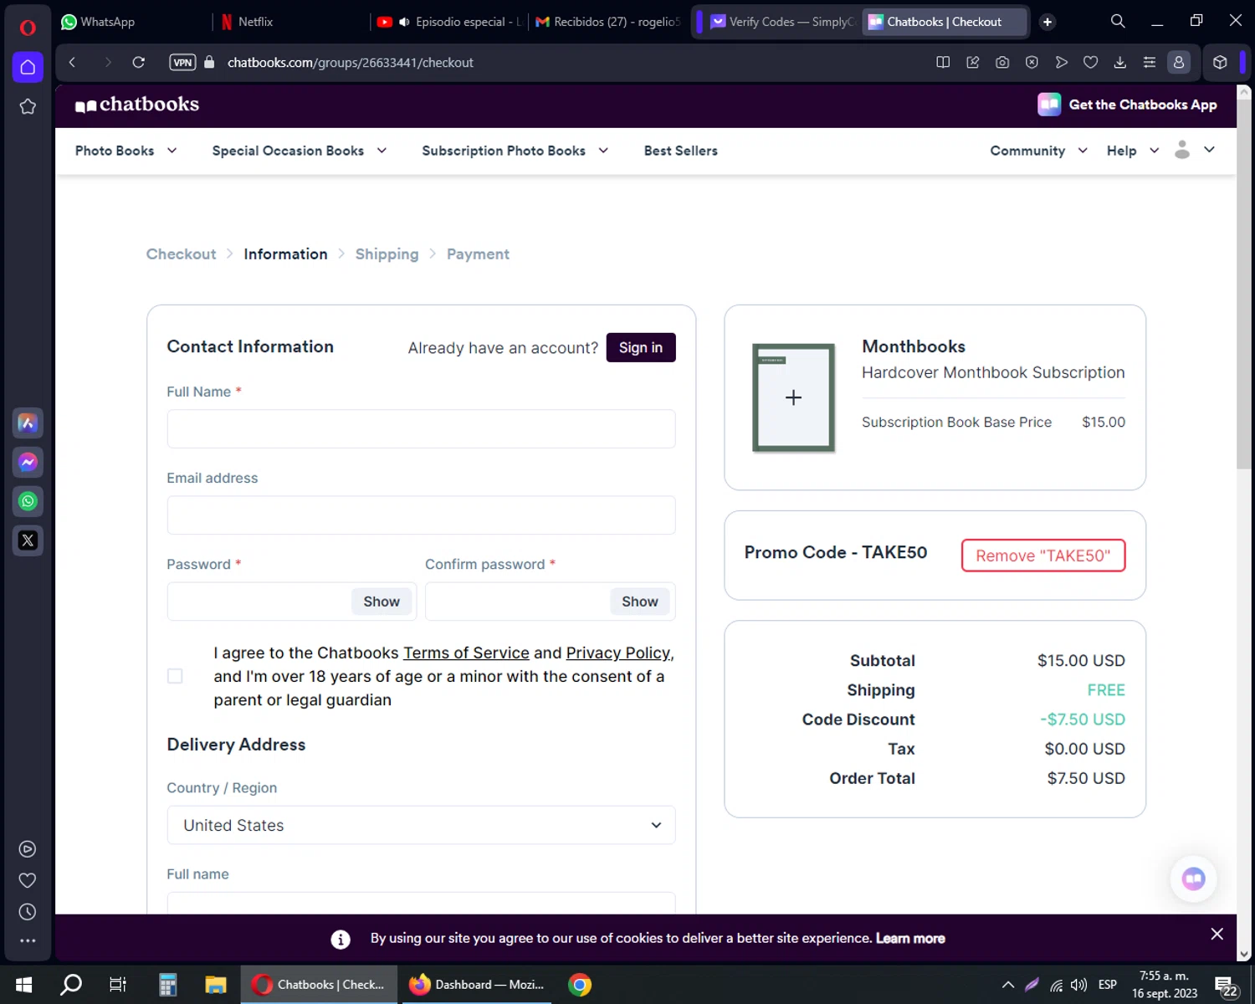The width and height of the screenshot is (1255, 1004).
Task: Open a new tab with plus button
Action: tap(1048, 22)
